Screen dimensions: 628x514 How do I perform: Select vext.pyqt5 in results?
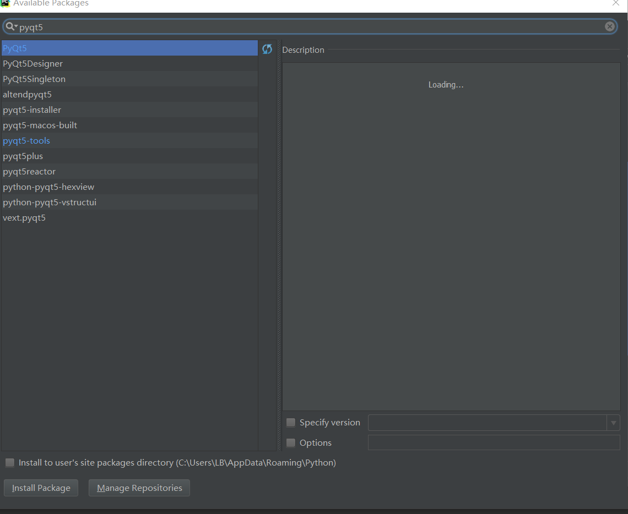(24, 218)
